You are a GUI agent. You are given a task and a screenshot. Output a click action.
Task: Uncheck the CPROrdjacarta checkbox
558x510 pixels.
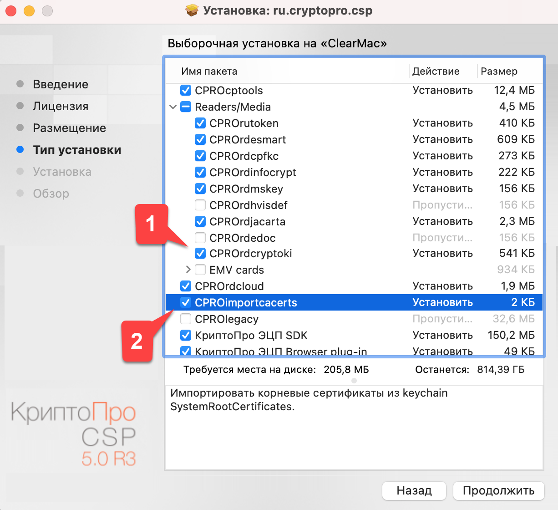point(200,221)
